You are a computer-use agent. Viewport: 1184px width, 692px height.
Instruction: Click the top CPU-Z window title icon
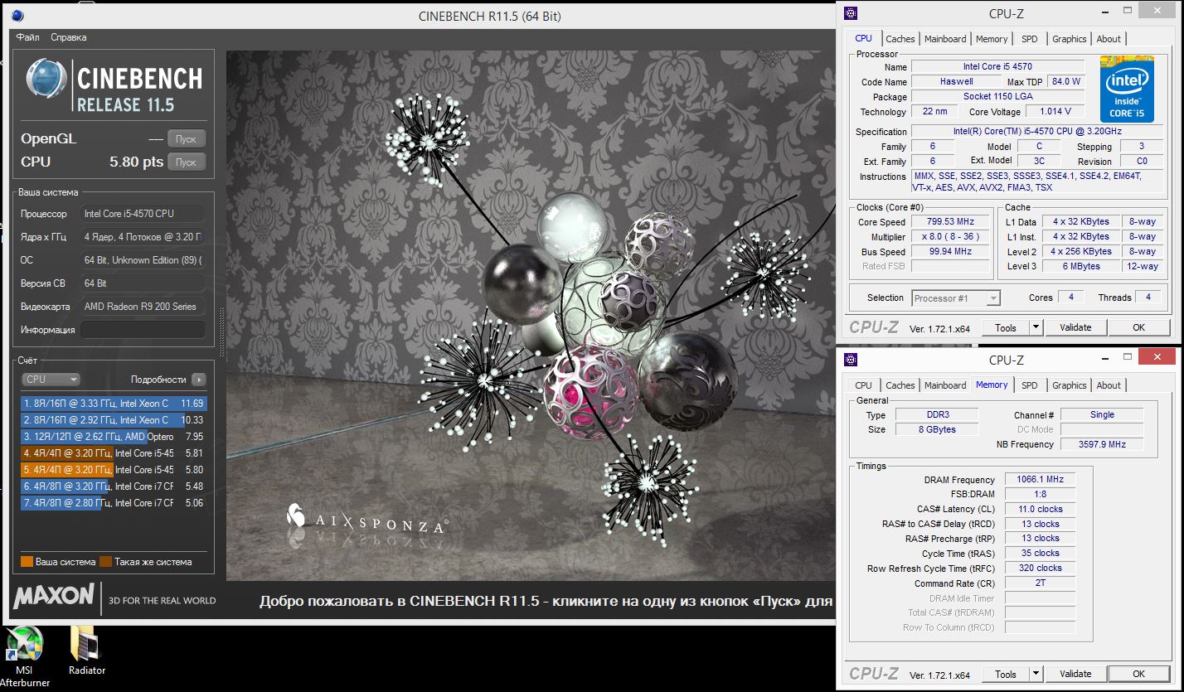(x=851, y=13)
